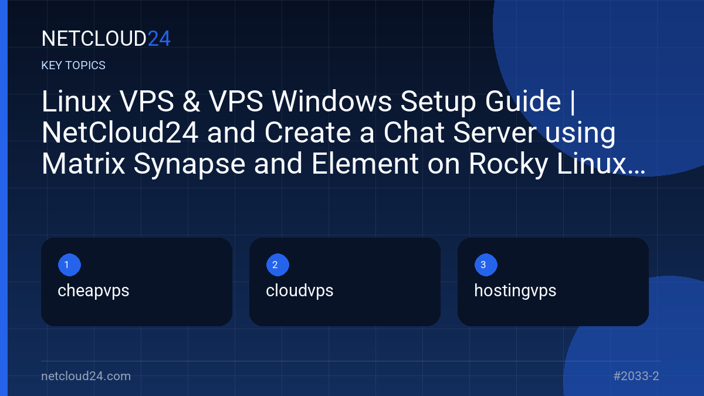Click the netcloud24.com footer text
The image size is (704, 396).
click(x=86, y=376)
